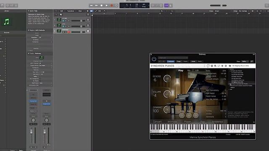269x151 pixels.
Task: Click the fast forward transport button
Action: (96, 5)
